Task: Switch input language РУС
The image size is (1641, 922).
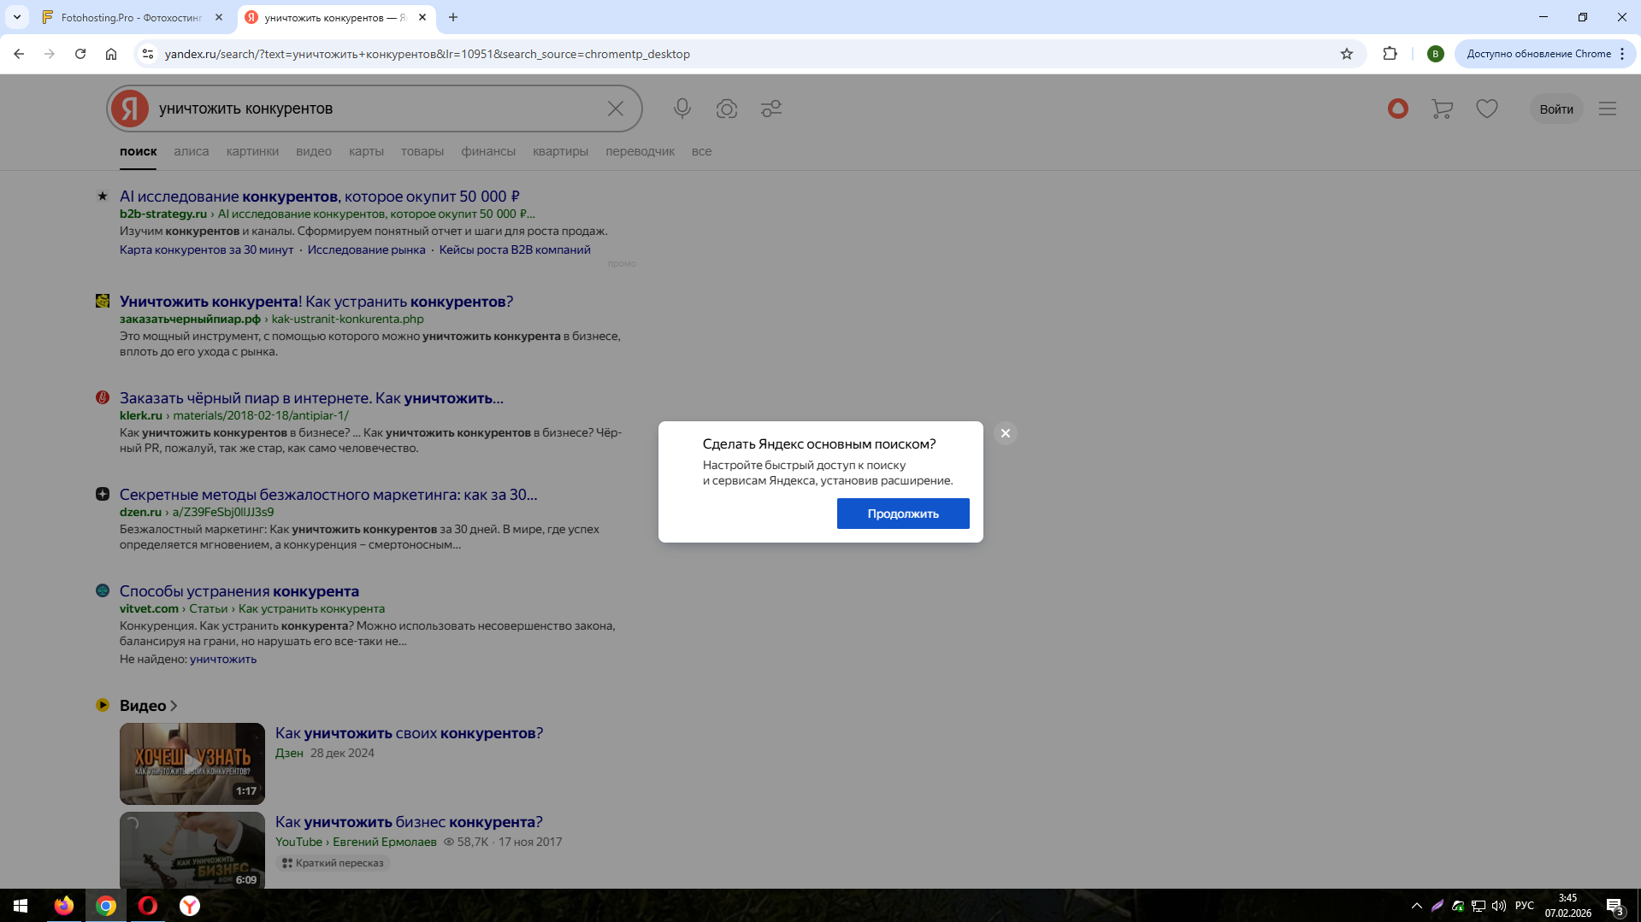Action: [1525, 906]
